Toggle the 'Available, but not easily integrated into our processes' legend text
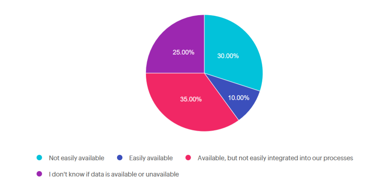Viewport: 372px width, 183px height. (x=275, y=158)
